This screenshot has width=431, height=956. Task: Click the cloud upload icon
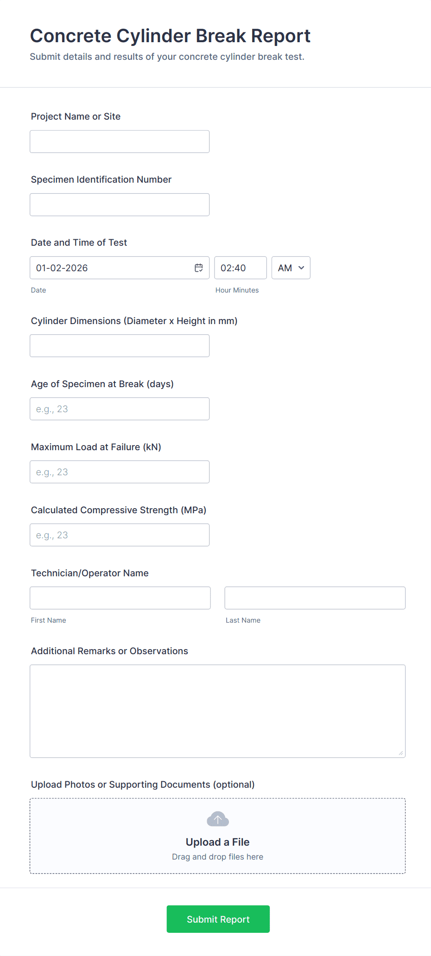217,819
